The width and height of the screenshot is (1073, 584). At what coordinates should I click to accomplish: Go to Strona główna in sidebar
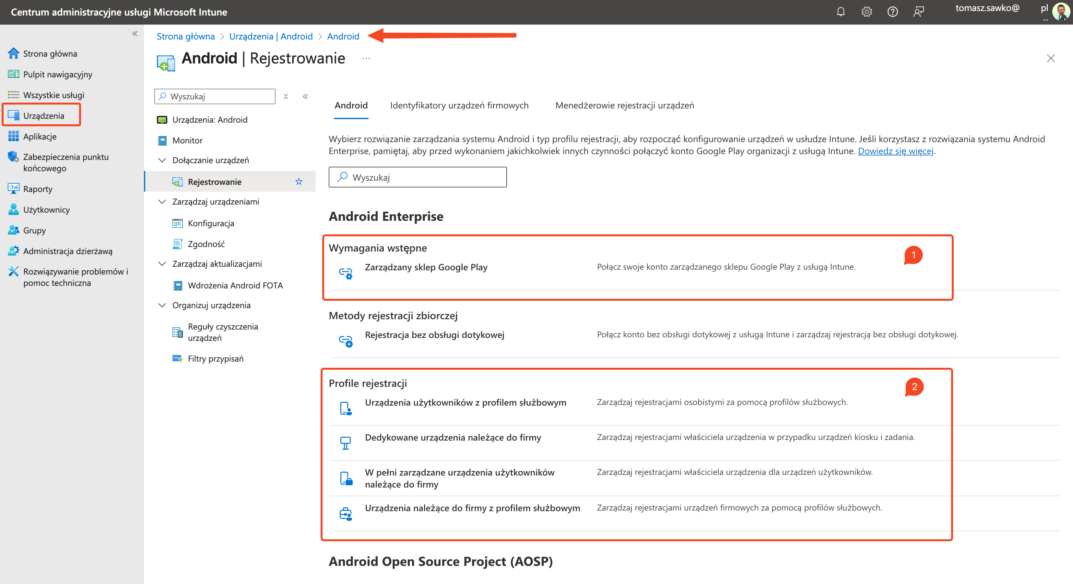(50, 53)
